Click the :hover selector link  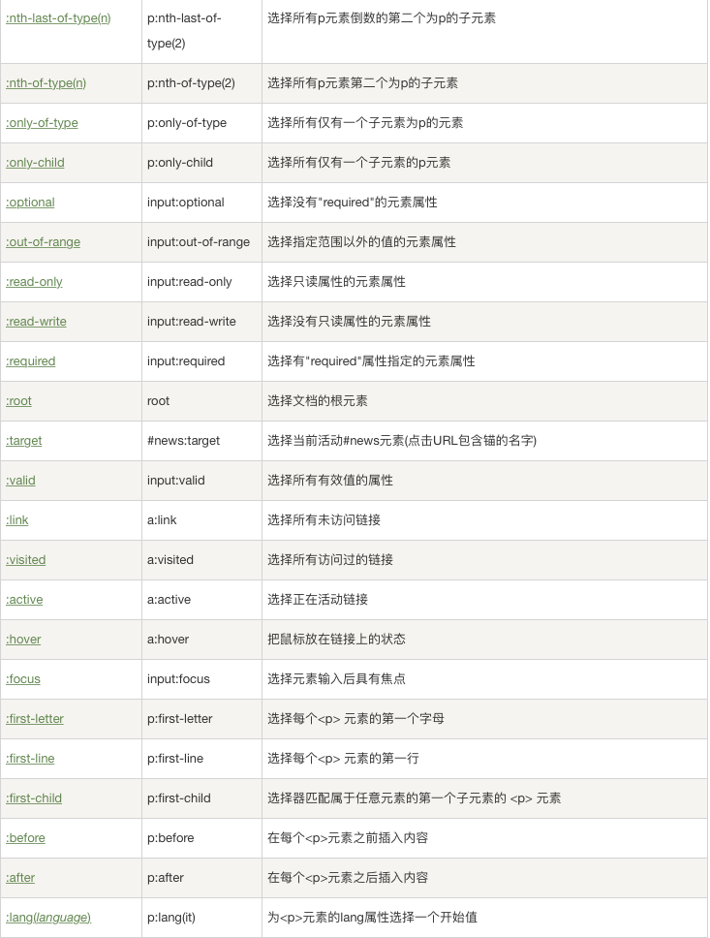pos(23,640)
